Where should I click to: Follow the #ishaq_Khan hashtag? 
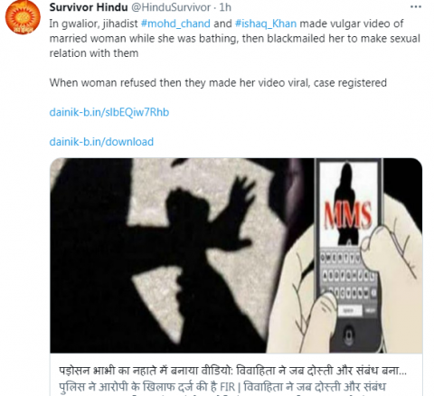(266, 24)
